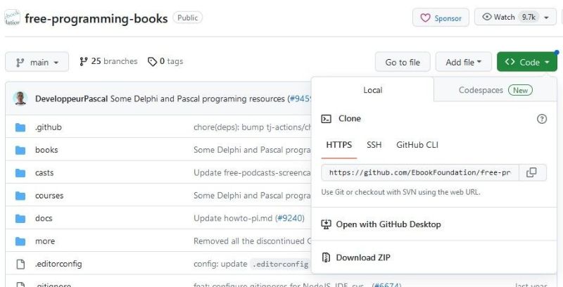The width and height of the screenshot is (563, 287).
Task: Expand the Add file dropdown
Action: point(464,63)
